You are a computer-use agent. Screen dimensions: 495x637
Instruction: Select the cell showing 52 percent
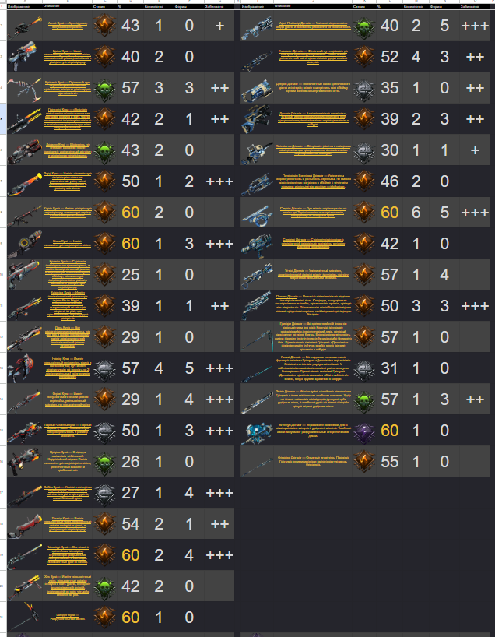pyautogui.click(x=389, y=57)
